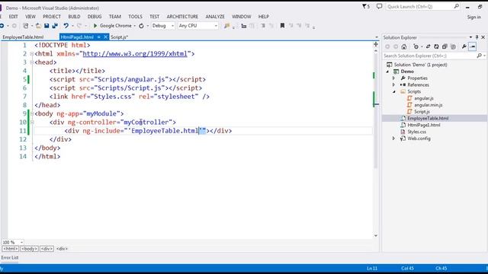Click the w3.org xhtml URL link

[135, 54]
